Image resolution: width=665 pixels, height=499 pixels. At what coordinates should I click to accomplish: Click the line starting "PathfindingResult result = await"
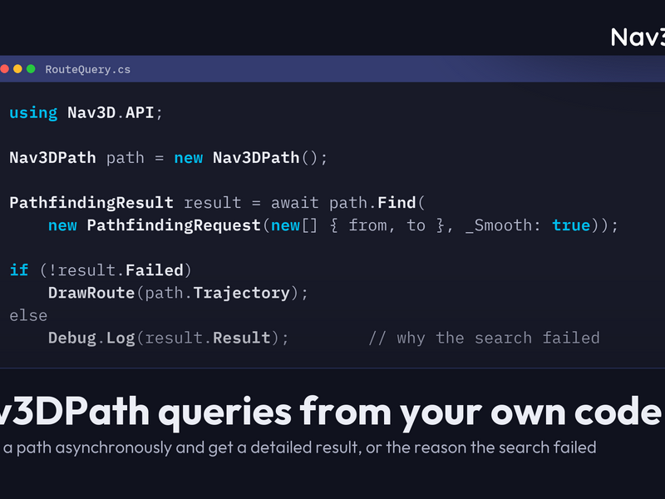click(x=217, y=203)
